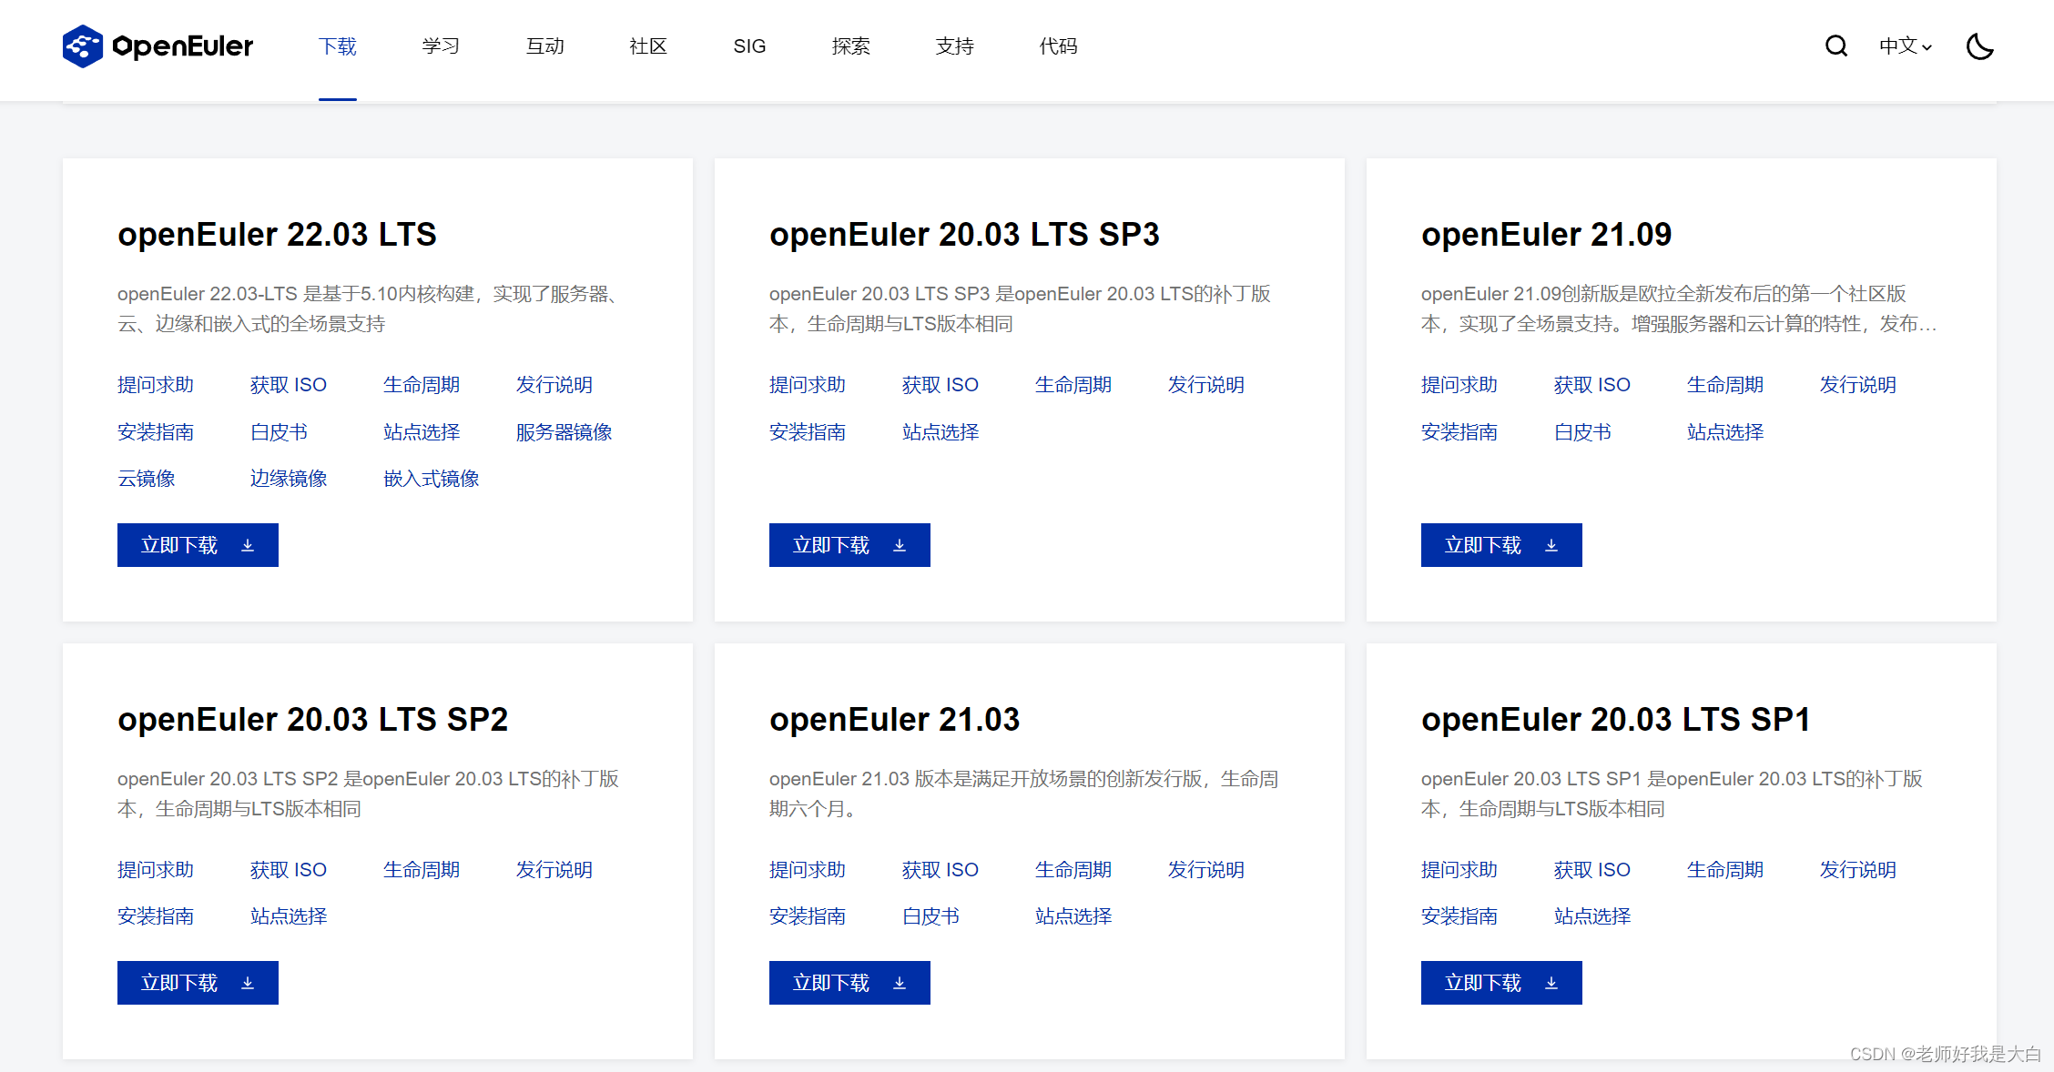
Task: Click download arrow icon for 20.03 LTS SP1
Action: [1551, 983]
